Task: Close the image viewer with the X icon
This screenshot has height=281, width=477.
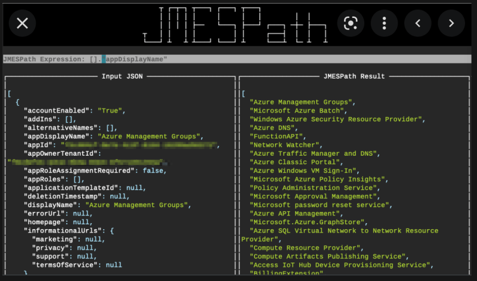Action: (x=22, y=23)
